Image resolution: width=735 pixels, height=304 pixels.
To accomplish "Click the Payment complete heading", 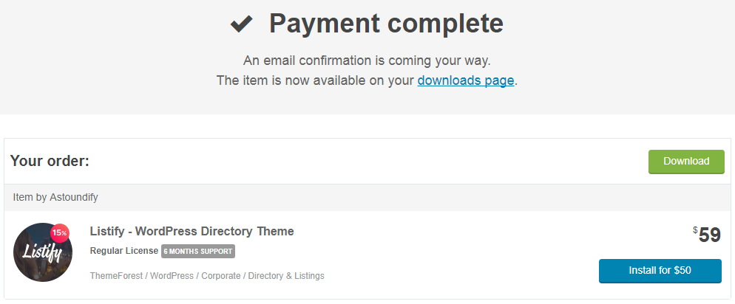I will pos(385,24).
